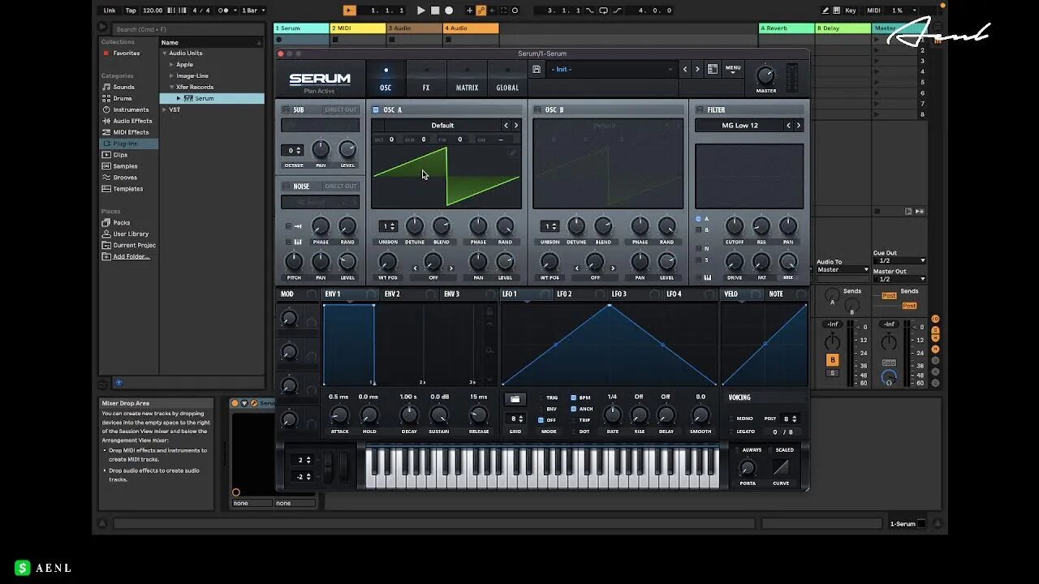Image resolution: width=1039 pixels, height=584 pixels.
Task: Click the OSC A waveform edit pencil
Action: pos(512,152)
